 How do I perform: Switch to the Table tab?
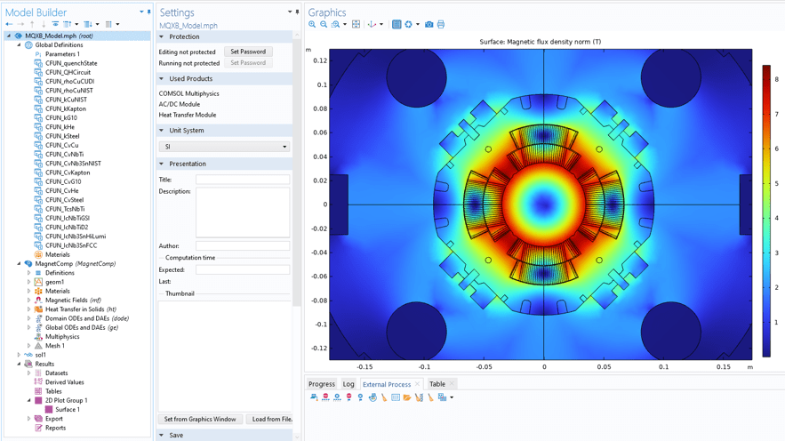437,384
